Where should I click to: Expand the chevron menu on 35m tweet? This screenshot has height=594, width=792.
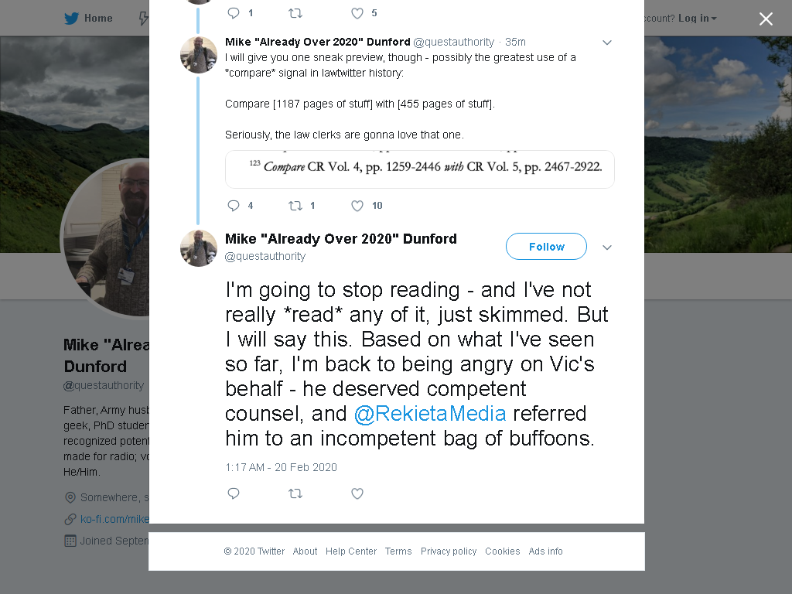click(607, 43)
